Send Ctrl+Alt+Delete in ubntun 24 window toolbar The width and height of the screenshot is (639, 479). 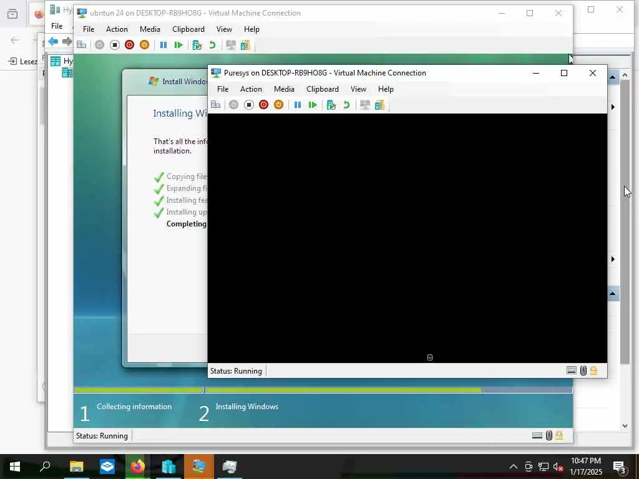click(82, 45)
